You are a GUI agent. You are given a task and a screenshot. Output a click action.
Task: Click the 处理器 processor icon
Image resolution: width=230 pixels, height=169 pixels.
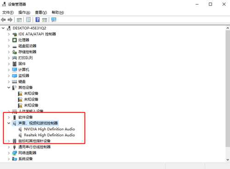point(14,40)
